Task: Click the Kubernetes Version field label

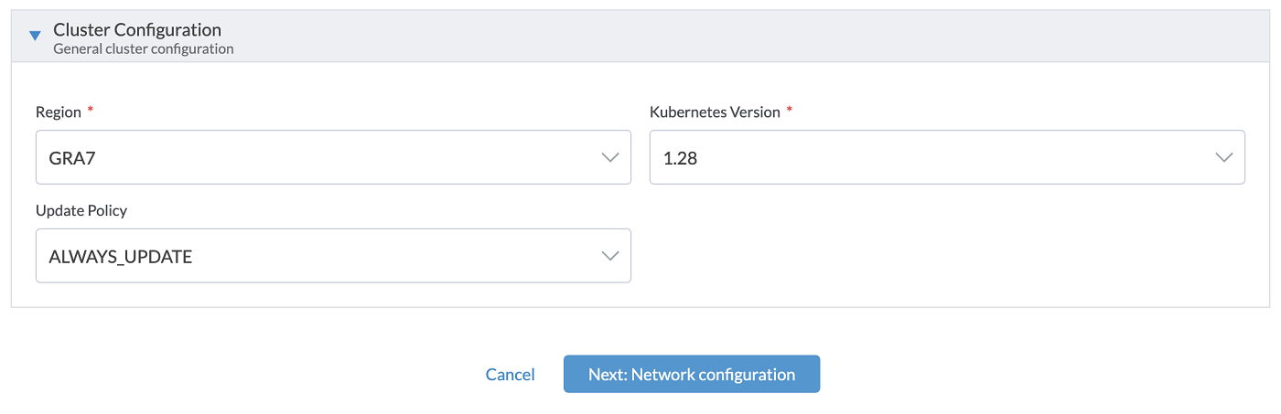Action: pos(715,112)
